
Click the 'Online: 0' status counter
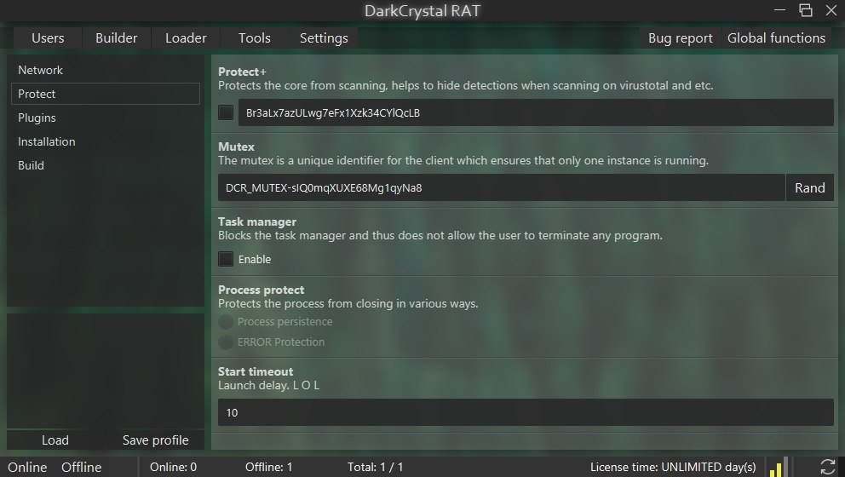tap(173, 468)
